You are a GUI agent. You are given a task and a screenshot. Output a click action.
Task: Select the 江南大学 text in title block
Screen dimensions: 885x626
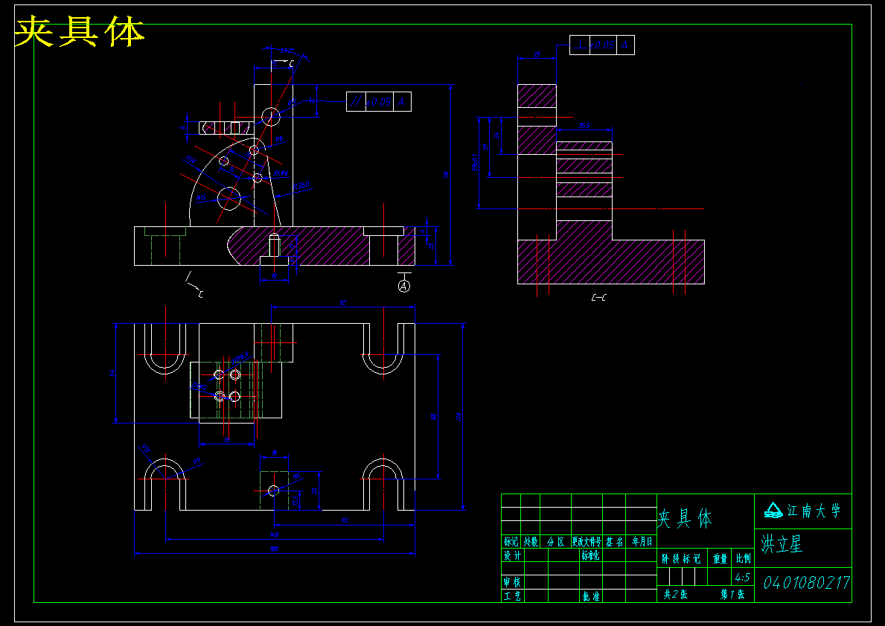coord(814,511)
